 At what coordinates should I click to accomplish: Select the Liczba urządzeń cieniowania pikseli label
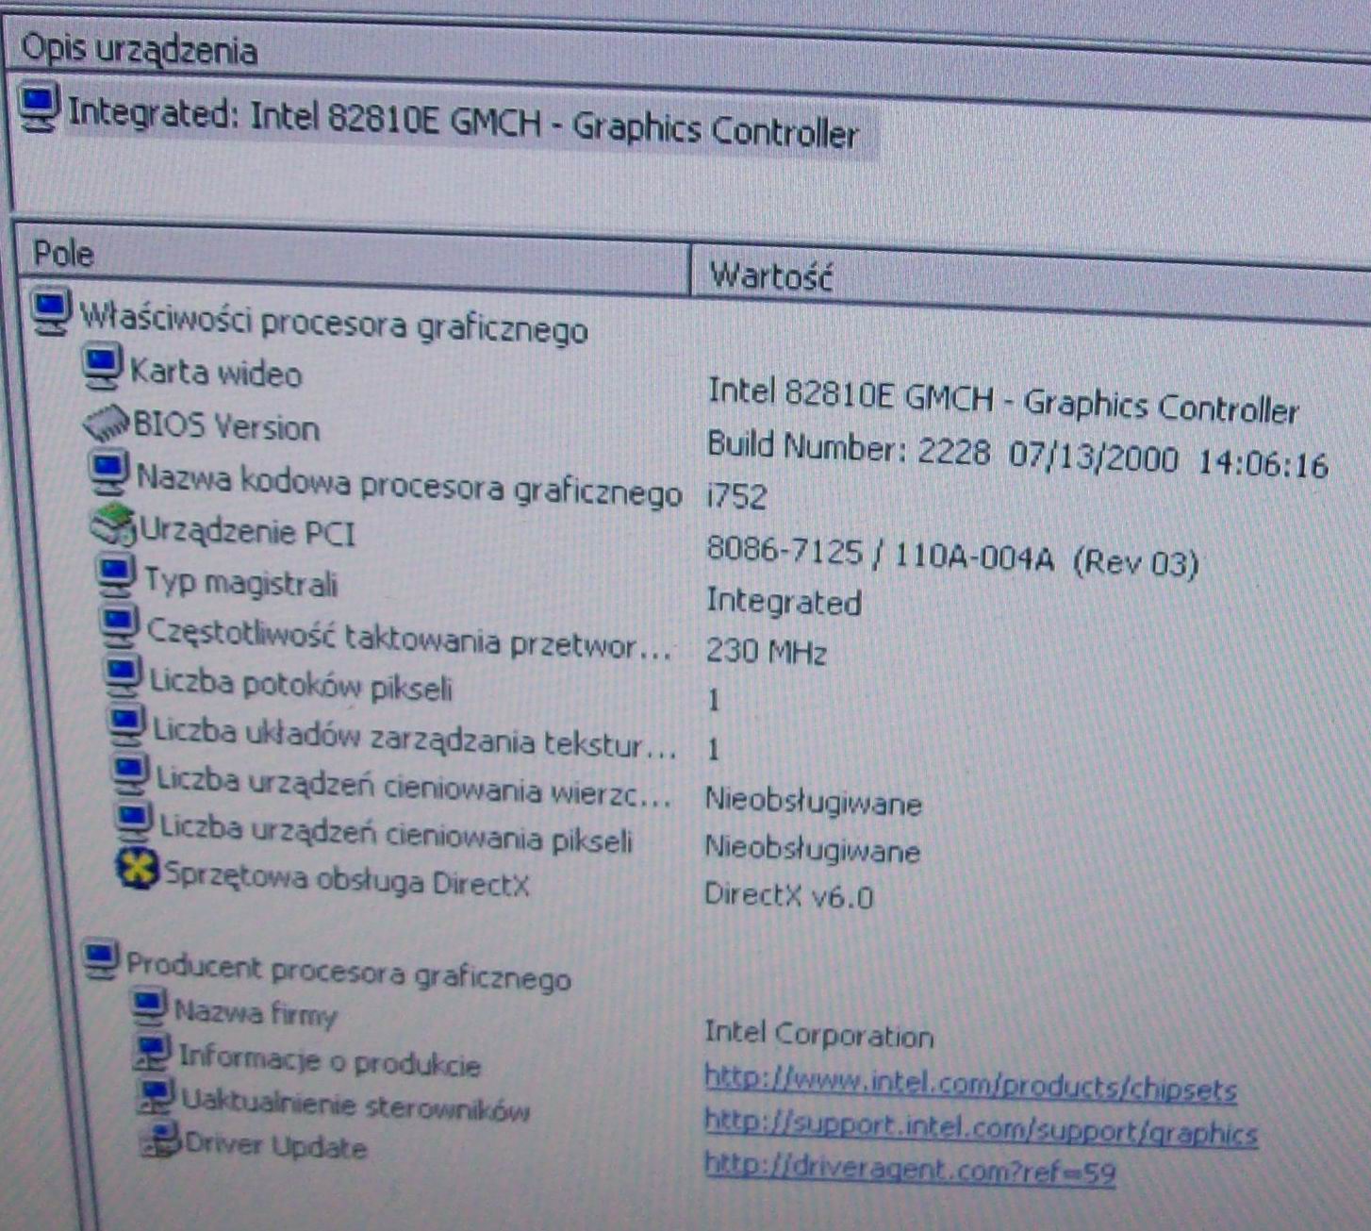tap(396, 834)
